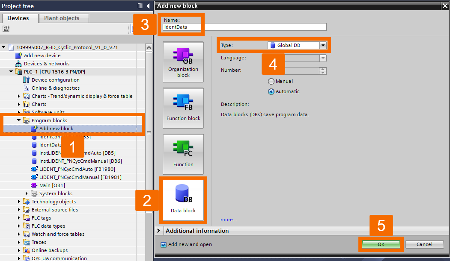Click the Number field stepper arrows
This screenshot has width=450, height=261.
point(323,70)
